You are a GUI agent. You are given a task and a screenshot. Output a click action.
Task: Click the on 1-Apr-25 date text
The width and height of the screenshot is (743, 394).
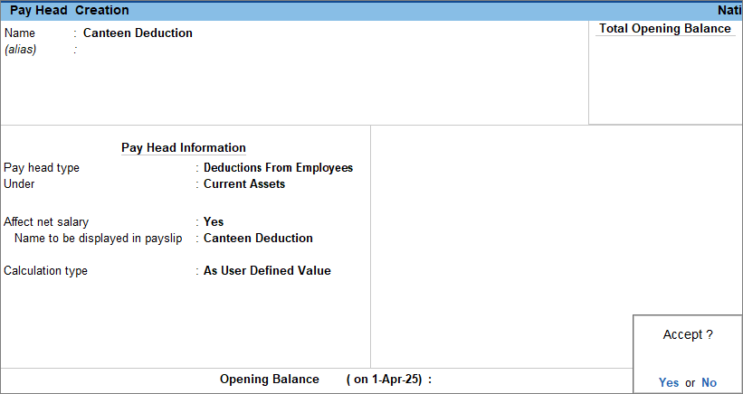[385, 380]
